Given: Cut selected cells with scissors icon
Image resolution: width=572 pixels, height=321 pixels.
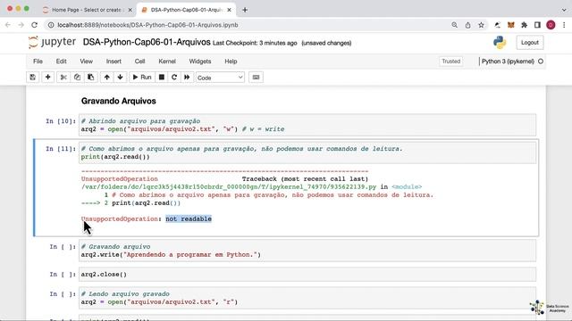Looking at the screenshot, I should [63, 78].
